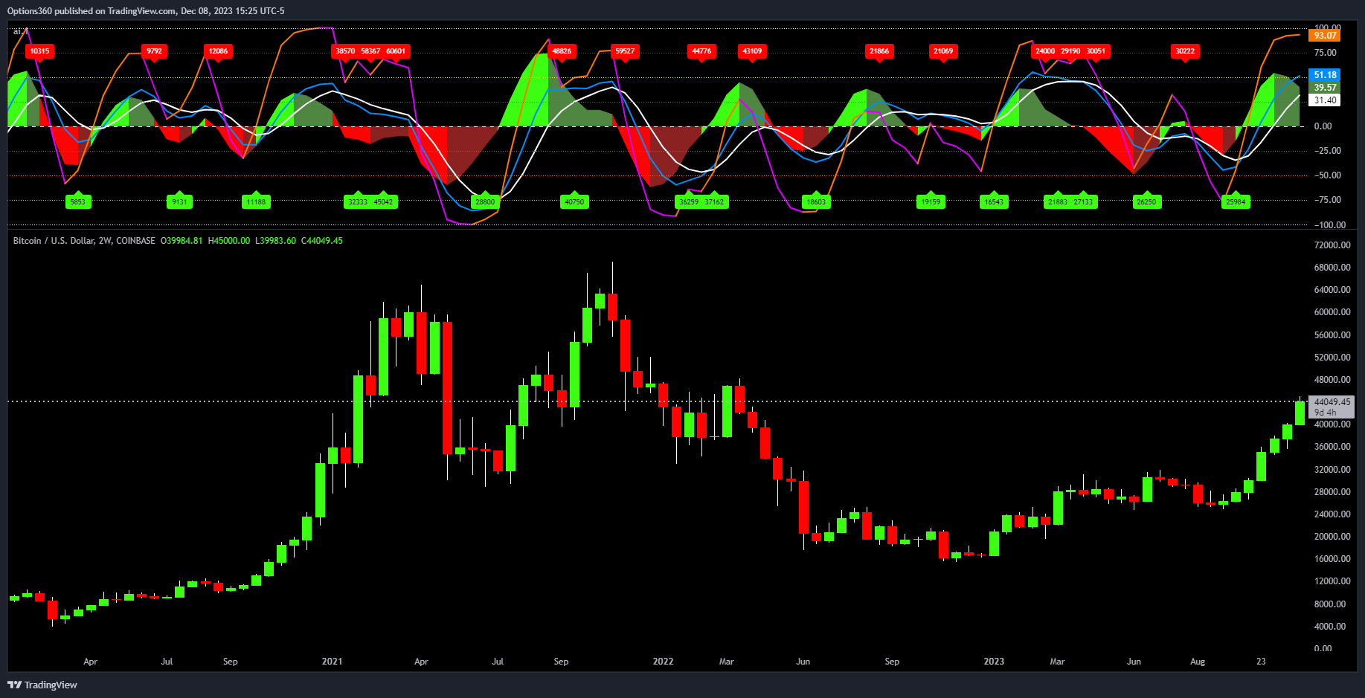Click the TradingView logo at the bottom
Screen dimensions: 1365x698
pos(42,685)
